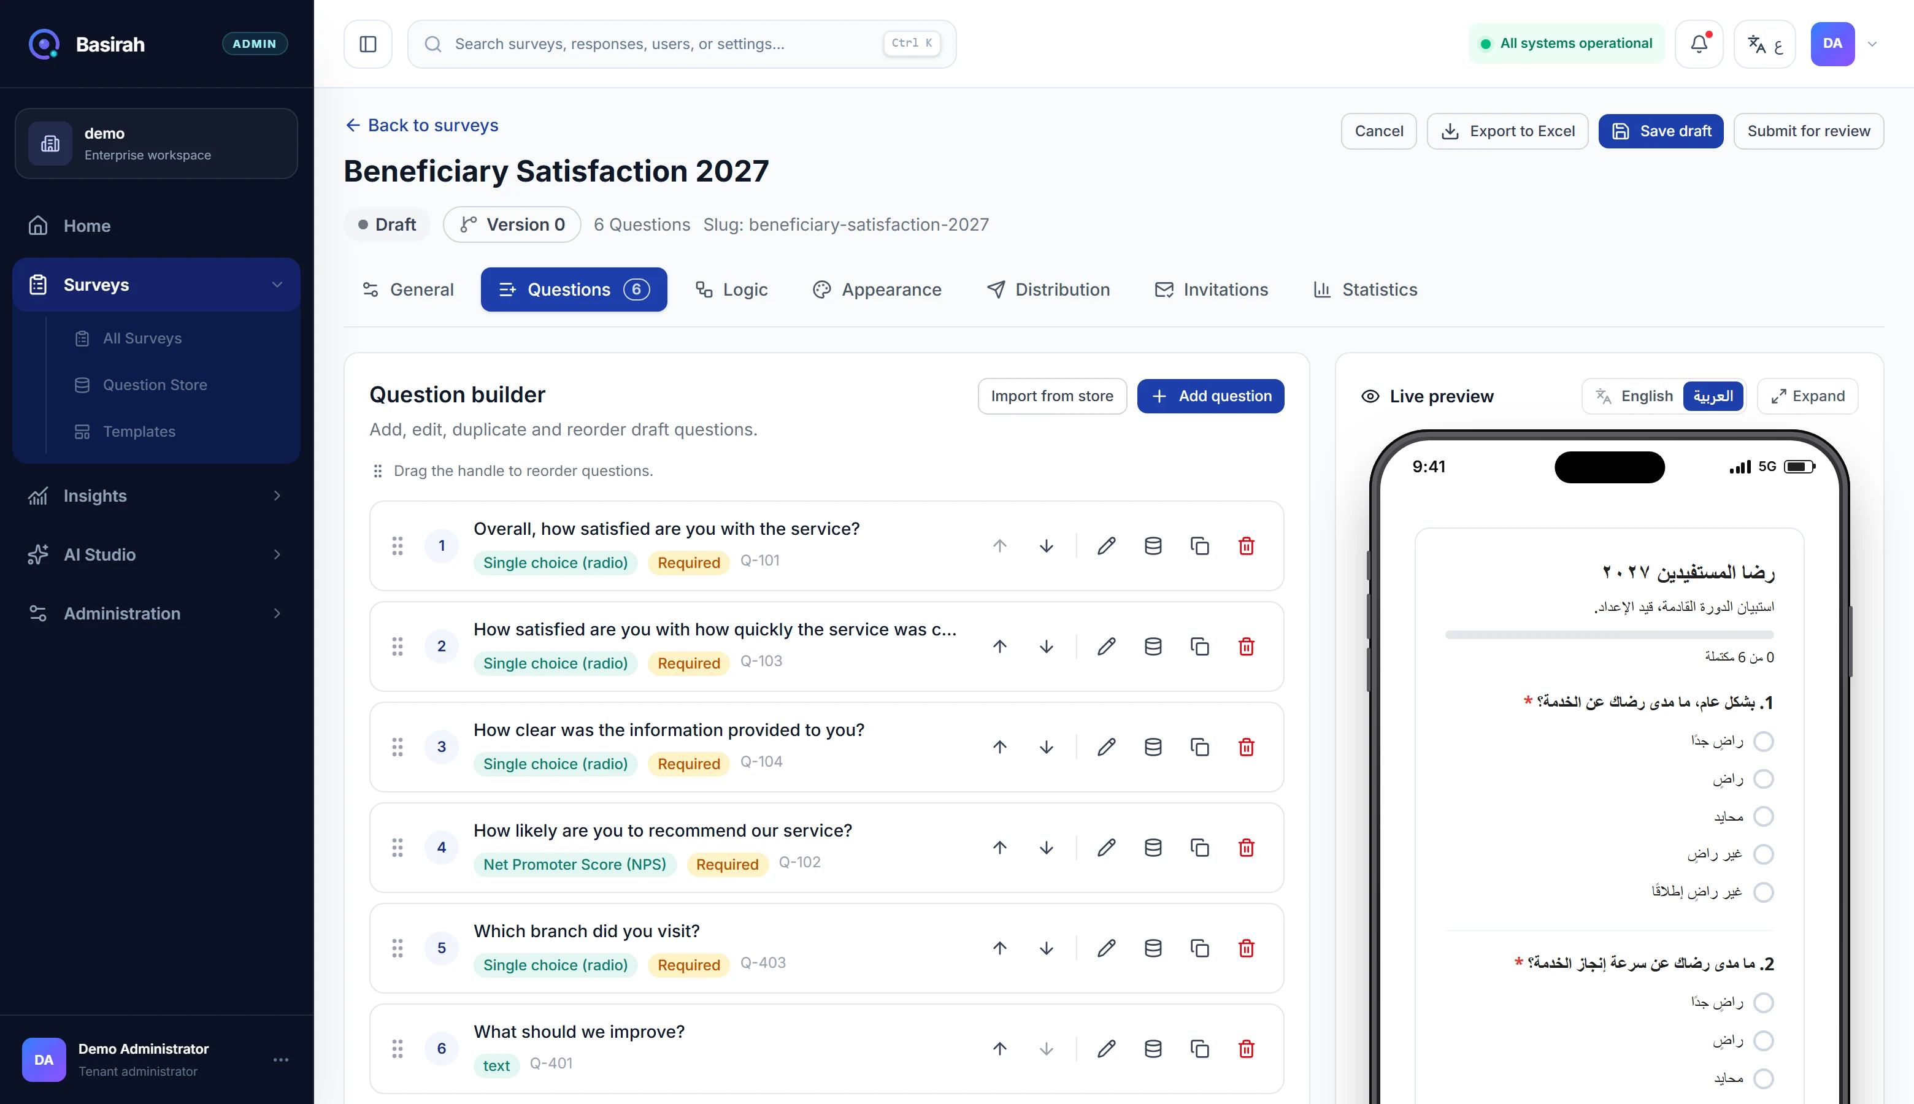Viewport: 1914px width, 1104px height.
Task: Save question 2 to store icon
Action: [1153, 647]
